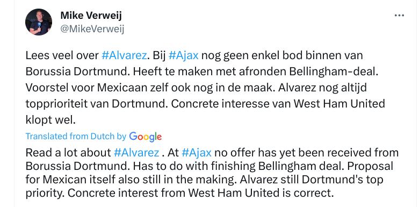Open #Alvarez hashtag in the English translation
Image resolution: width=419 pixels, height=207 pixels.
click(x=136, y=153)
